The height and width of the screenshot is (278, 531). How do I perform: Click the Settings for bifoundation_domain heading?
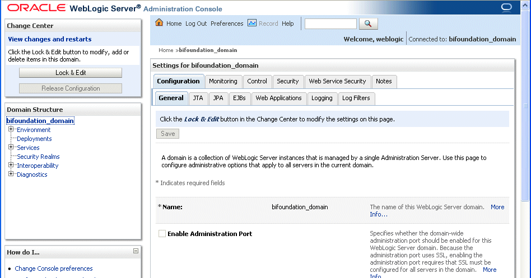[205, 65]
